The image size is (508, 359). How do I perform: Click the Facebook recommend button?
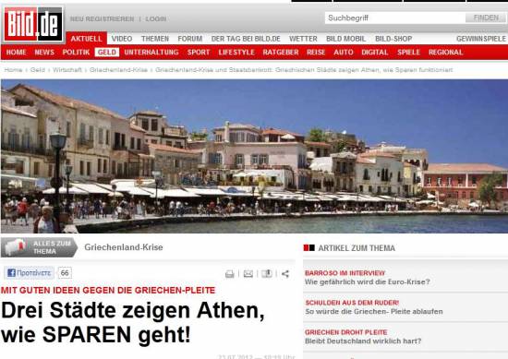point(30,273)
